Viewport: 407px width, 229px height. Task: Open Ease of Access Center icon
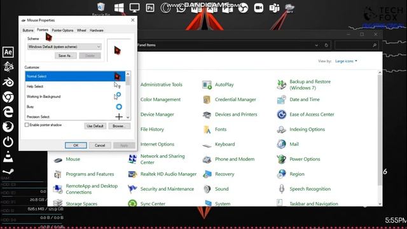(281, 114)
